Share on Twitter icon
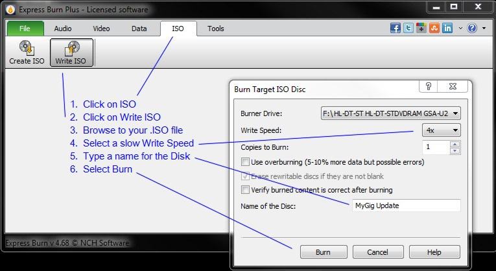 [x=408, y=28]
